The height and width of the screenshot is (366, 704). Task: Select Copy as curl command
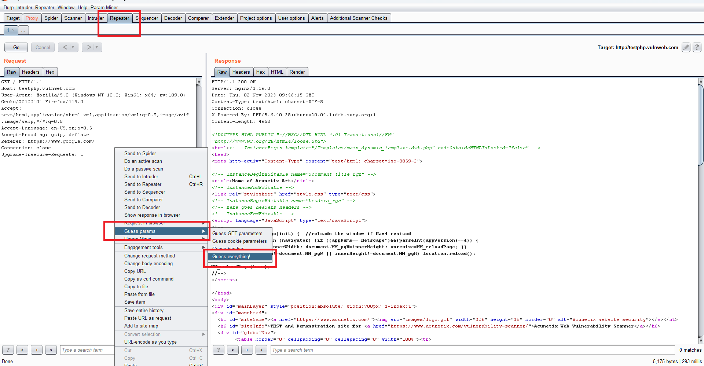click(x=161, y=279)
